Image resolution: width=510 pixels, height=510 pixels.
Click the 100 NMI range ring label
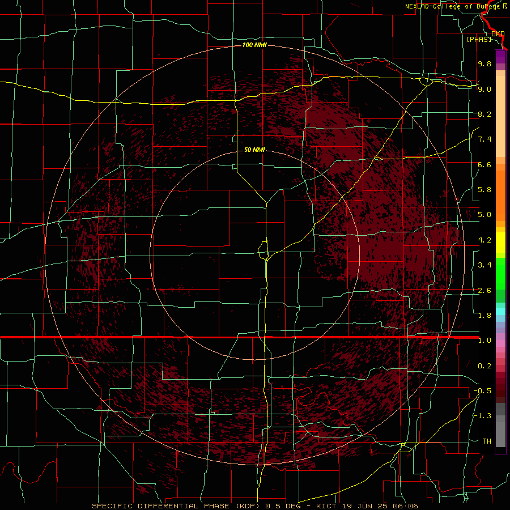click(254, 45)
